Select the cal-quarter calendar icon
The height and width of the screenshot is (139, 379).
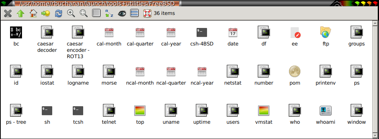(140, 32)
